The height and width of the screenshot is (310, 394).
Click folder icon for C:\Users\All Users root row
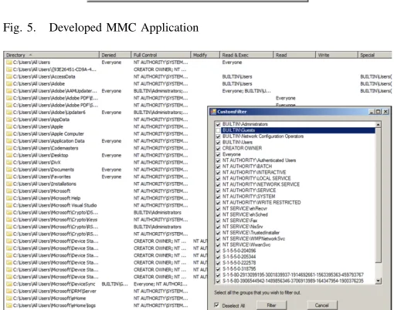pos(9,62)
